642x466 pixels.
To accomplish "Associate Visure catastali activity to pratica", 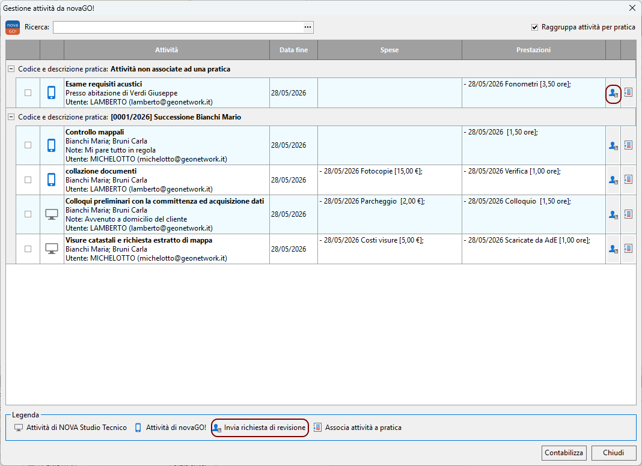I will pos(628,249).
